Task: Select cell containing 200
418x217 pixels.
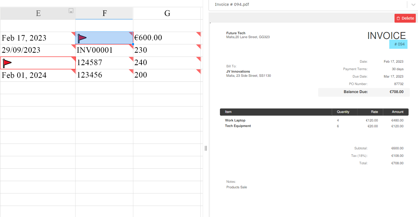Action: point(167,75)
